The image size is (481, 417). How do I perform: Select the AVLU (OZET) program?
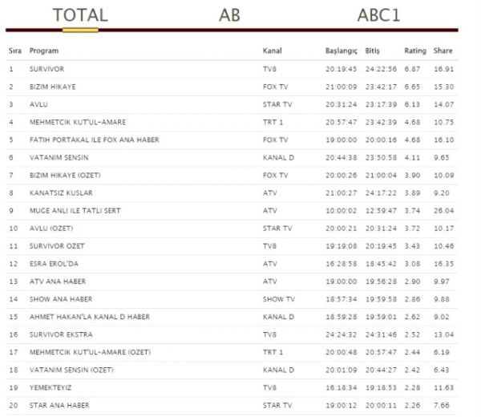pyautogui.click(x=51, y=229)
